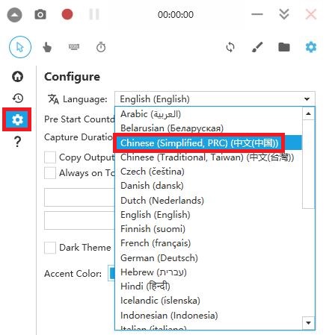Open the recent history tab in the sidebar

tap(17, 98)
